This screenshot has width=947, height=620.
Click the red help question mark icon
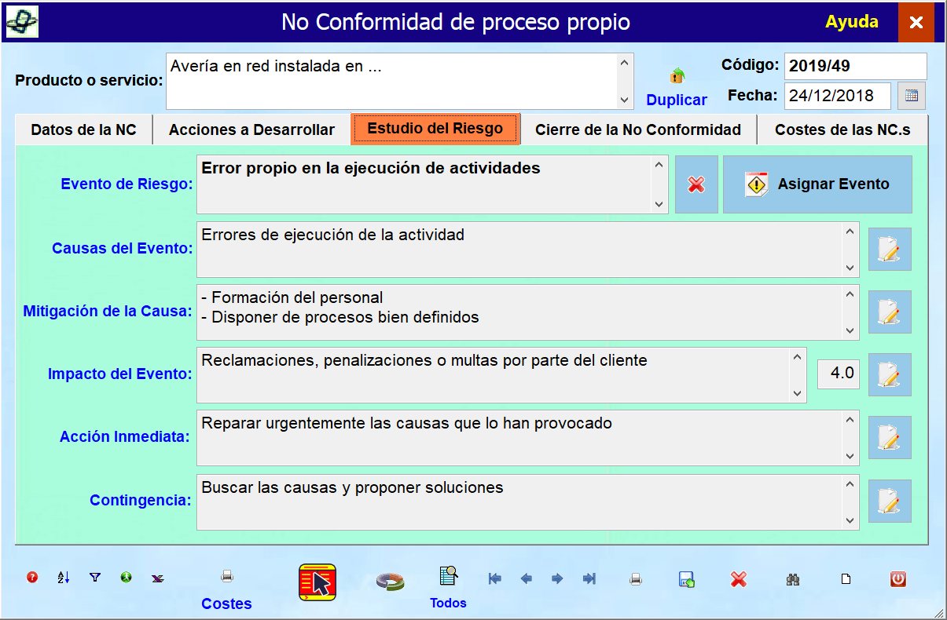(32, 578)
